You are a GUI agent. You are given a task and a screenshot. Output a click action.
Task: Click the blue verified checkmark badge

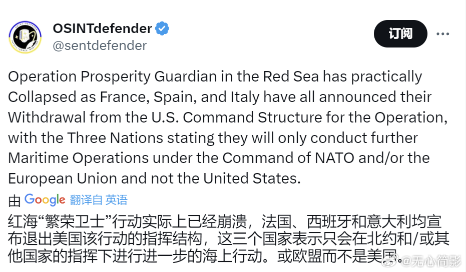[x=162, y=28]
